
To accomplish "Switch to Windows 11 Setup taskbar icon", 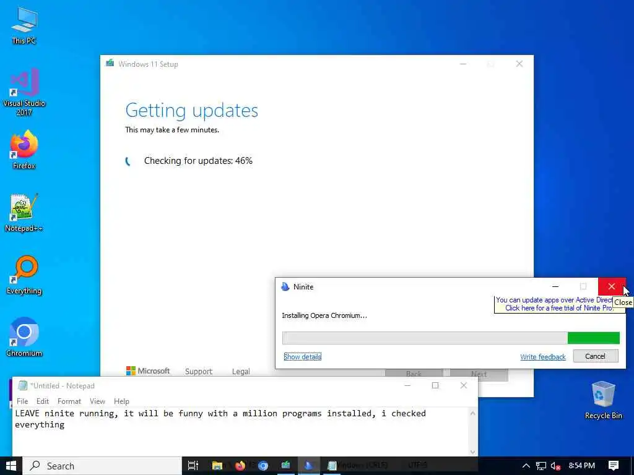I will pos(286,466).
